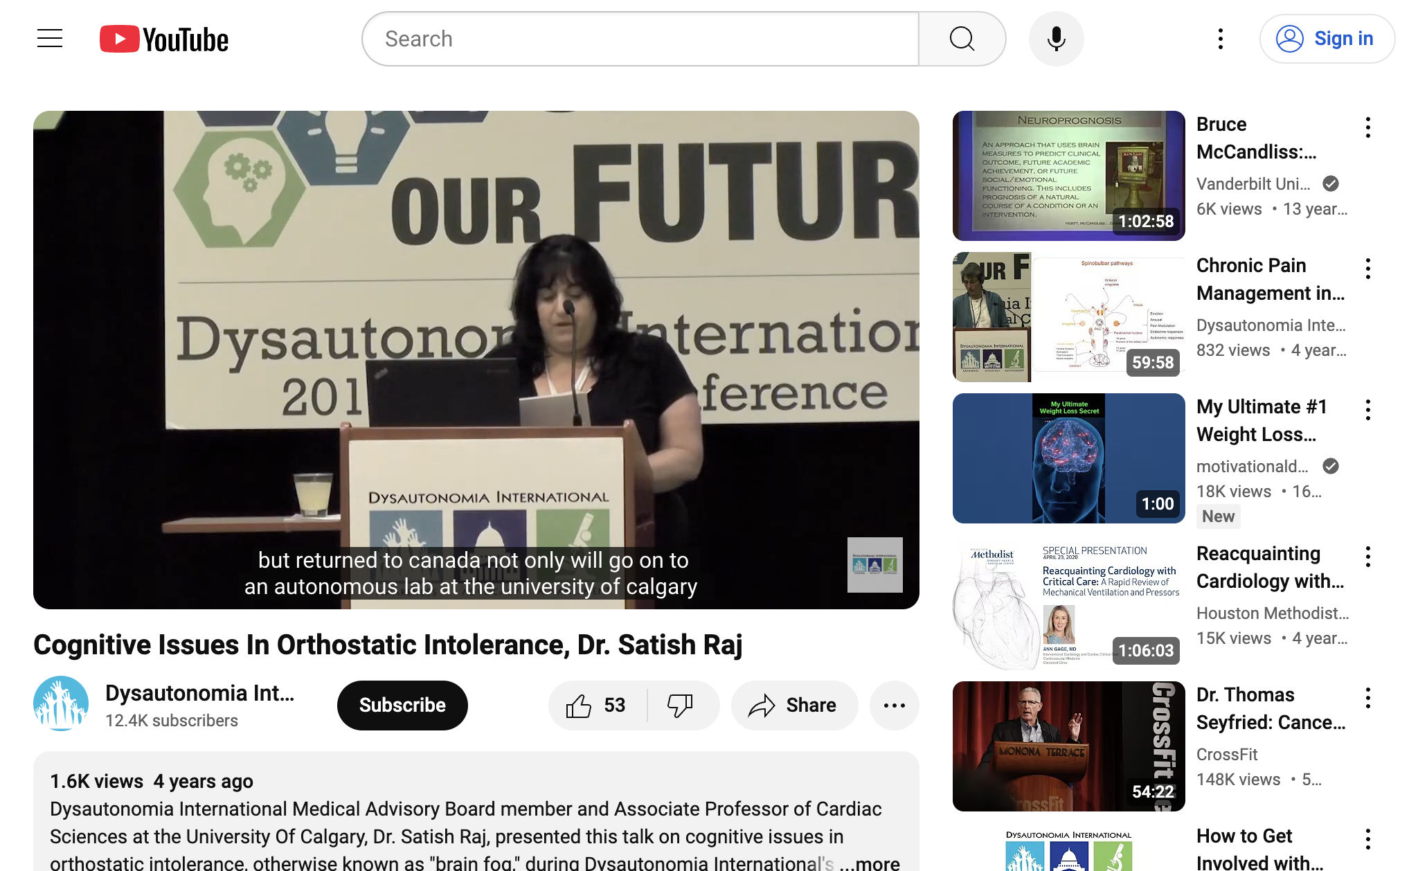Open the Dysautonomia Int... channel name link

[199, 693]
